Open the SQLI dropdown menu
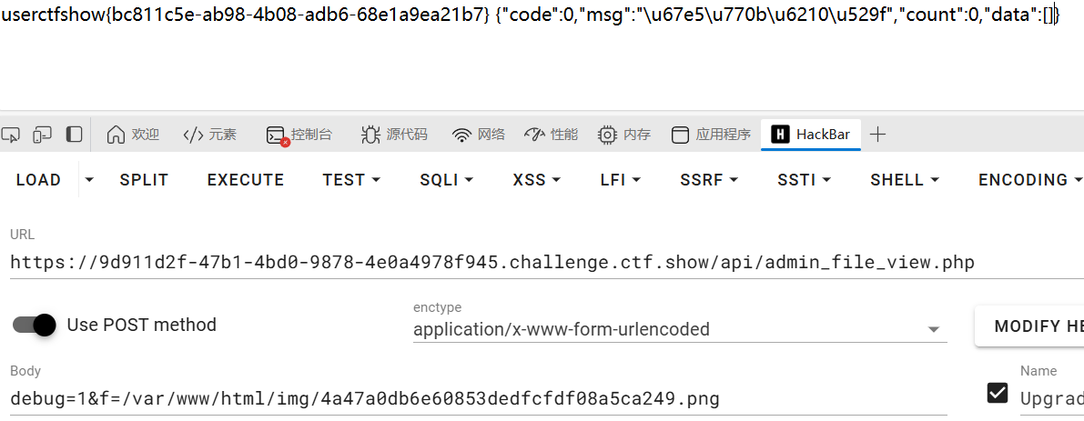Screen dimensions: 1084x421 446,180
